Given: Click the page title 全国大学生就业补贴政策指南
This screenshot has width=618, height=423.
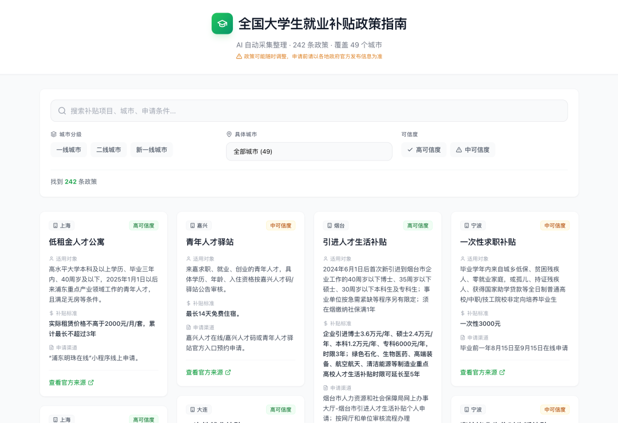Looking at the screenshot, I should tap(322, 23).
